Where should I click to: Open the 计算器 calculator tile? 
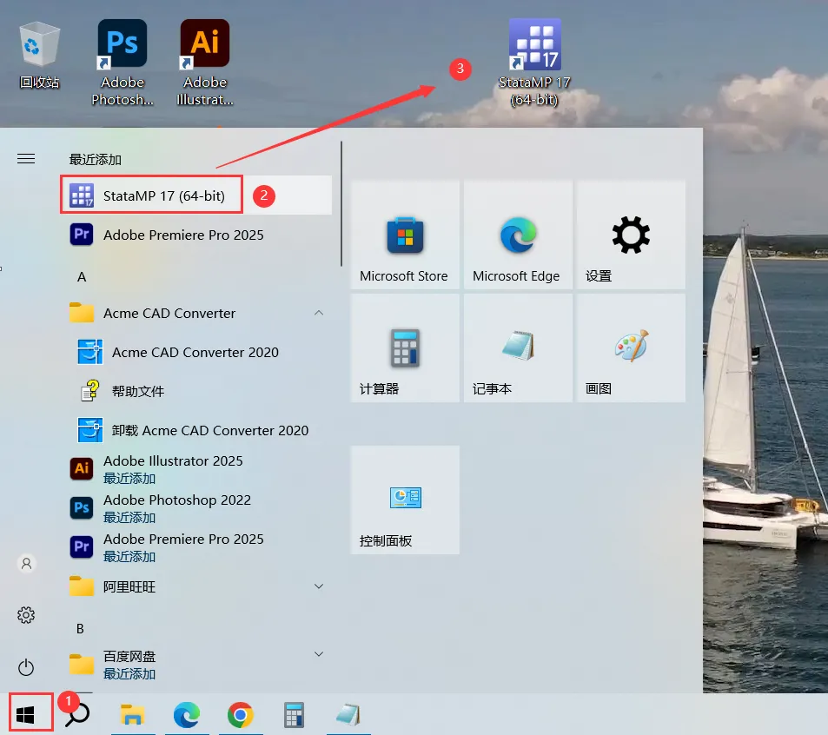pyautogui.click(x=405, y=348)
